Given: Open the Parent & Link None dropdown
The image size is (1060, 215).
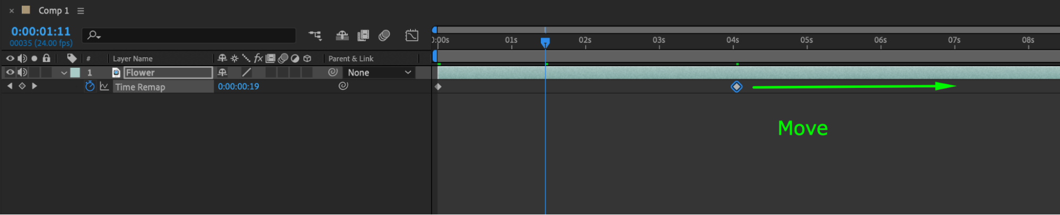Looking at the screenshot, I should click(x=379, y=73).
